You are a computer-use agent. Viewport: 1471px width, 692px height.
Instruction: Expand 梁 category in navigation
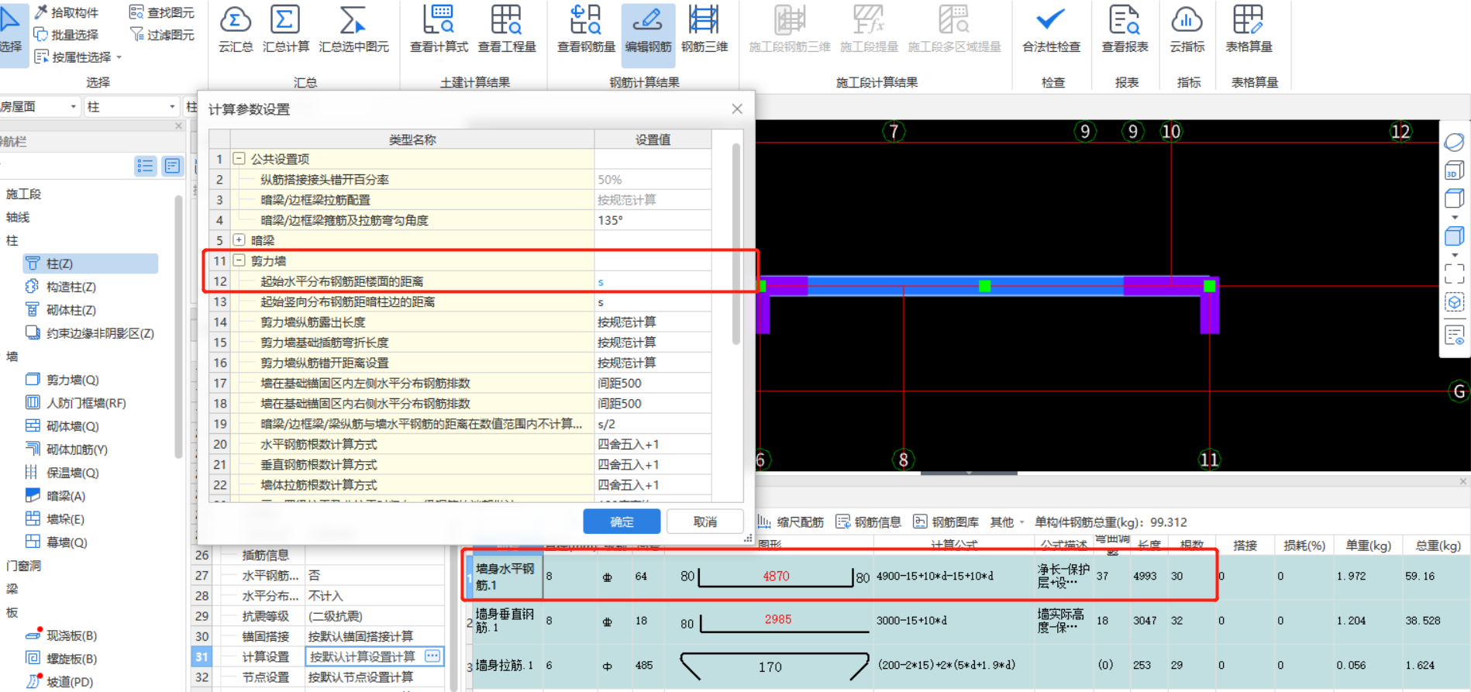pyautogui.click(x=12, y=589)
